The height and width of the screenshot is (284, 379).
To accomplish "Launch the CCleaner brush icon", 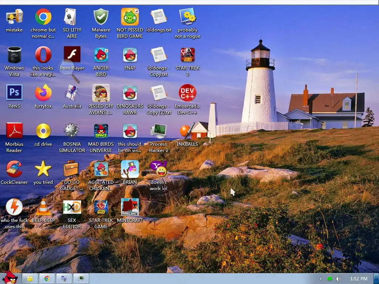I will coord(14,169).
